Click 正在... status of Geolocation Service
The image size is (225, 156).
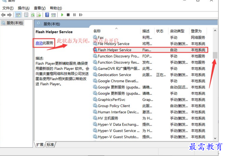(161, 75)
